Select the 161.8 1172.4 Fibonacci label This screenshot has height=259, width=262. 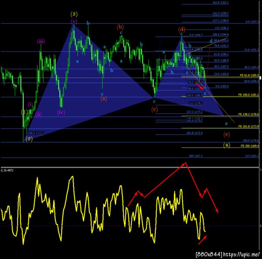click(x=194, y=133)
